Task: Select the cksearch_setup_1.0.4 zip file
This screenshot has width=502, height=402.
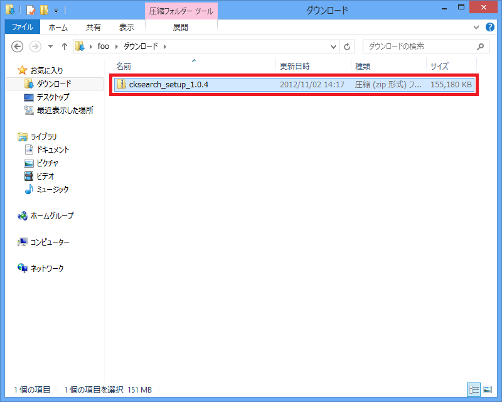Action: 168,85
